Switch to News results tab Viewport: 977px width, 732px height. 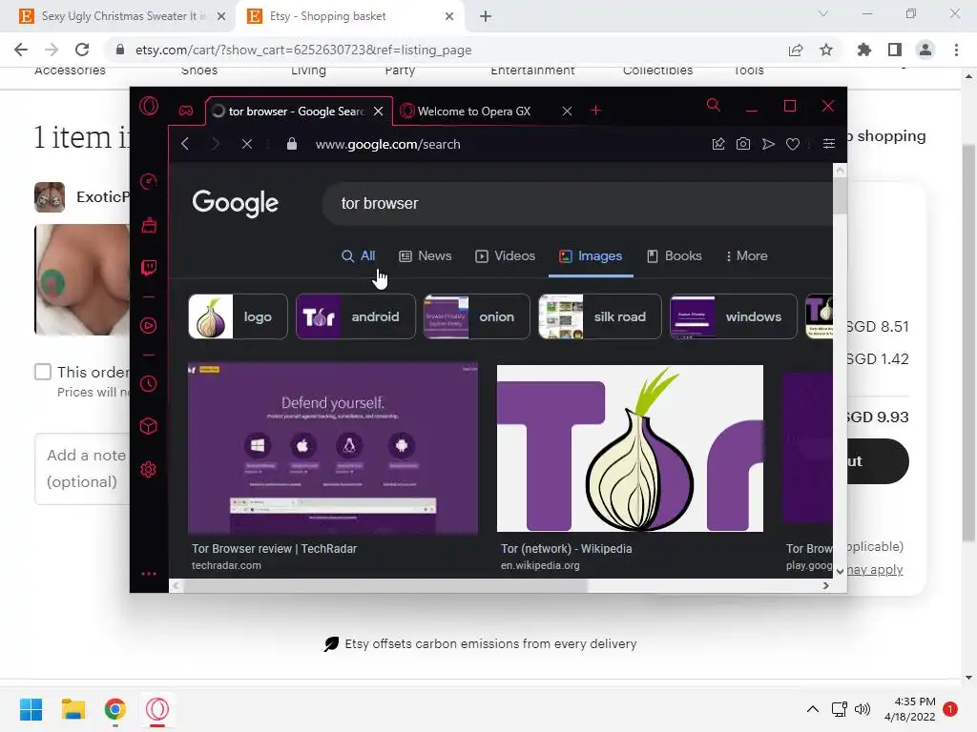pyautogui.click(x=426, y=255)
